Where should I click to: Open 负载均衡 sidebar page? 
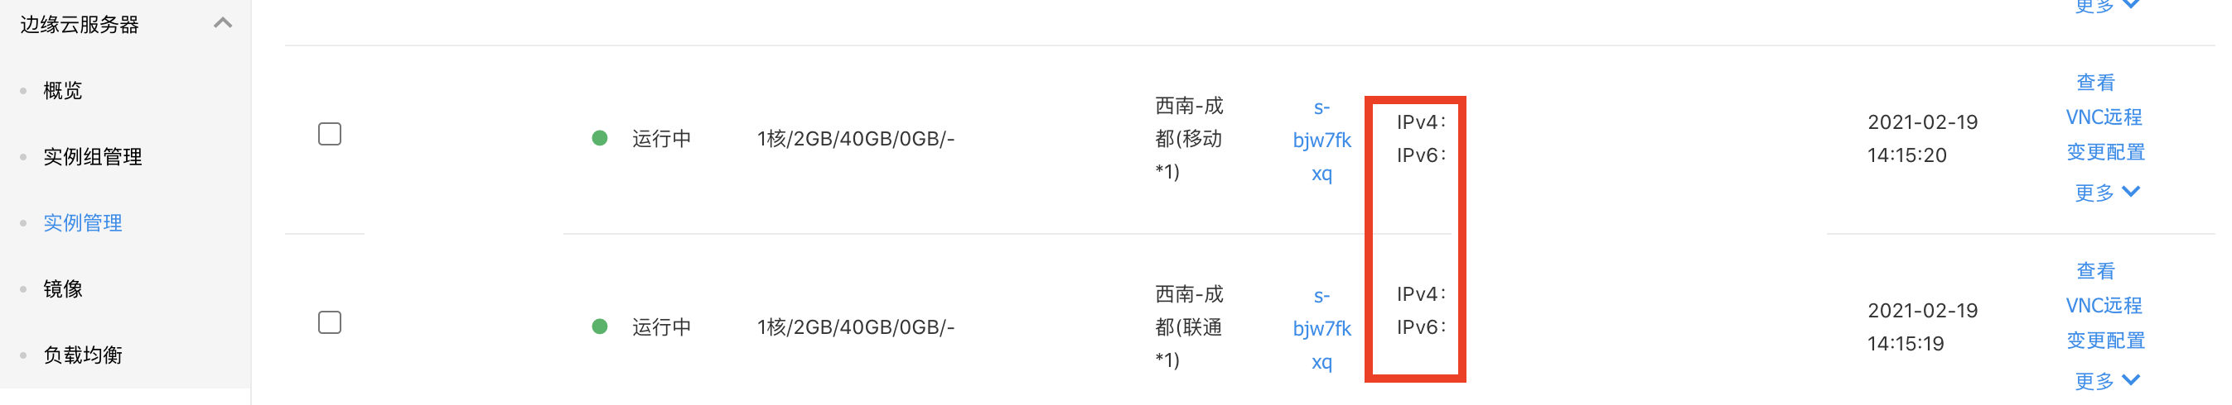click(82, 355)
